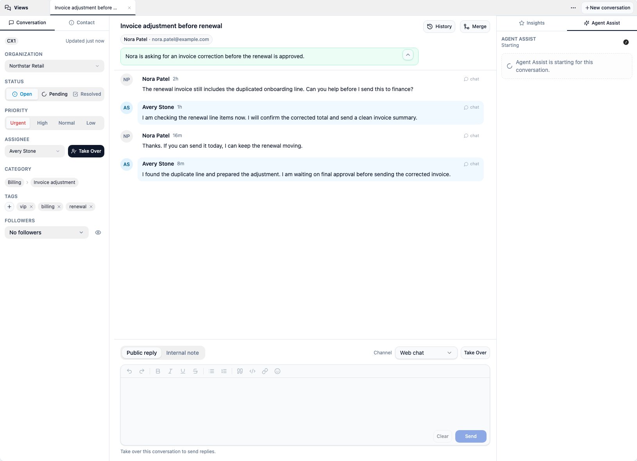Open the No followers dropdown
637x461 pixels.
[x=47, y=232]
